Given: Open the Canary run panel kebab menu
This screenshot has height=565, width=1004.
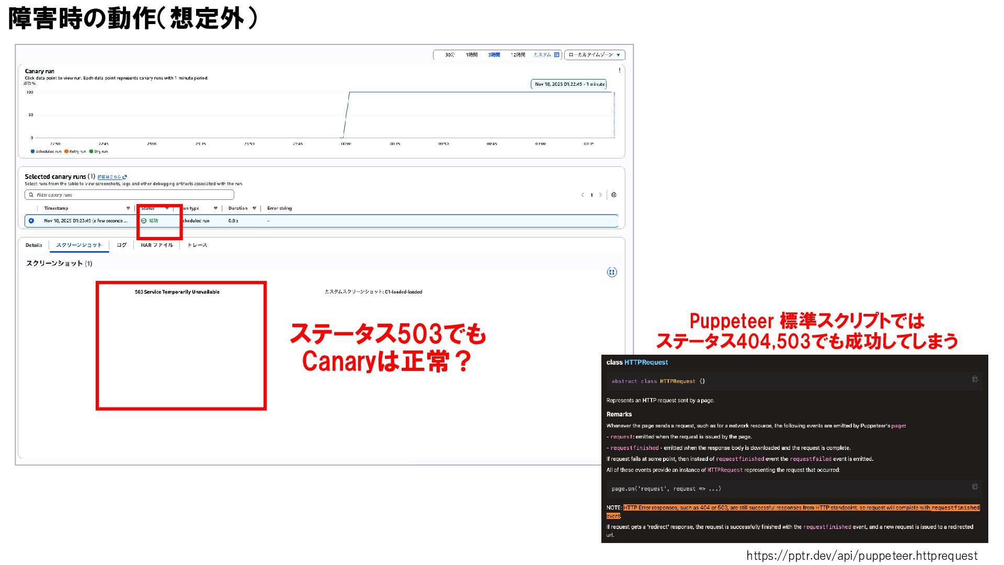Looking at the screenshot, I should (x=620, y=70).
